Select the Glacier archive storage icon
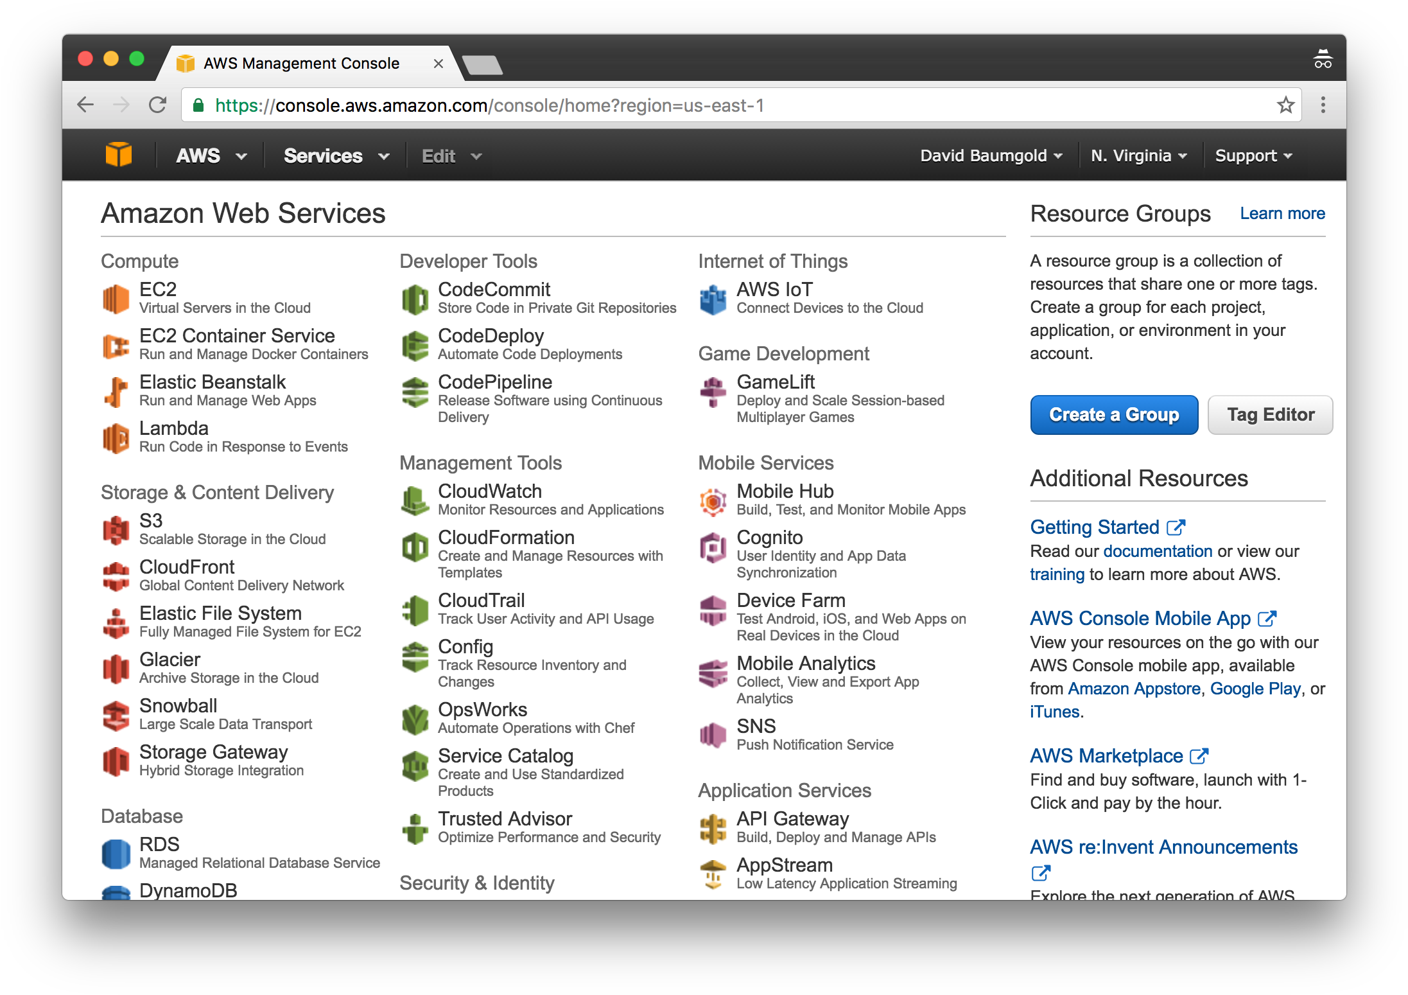1408x995 pixels. 117,667
